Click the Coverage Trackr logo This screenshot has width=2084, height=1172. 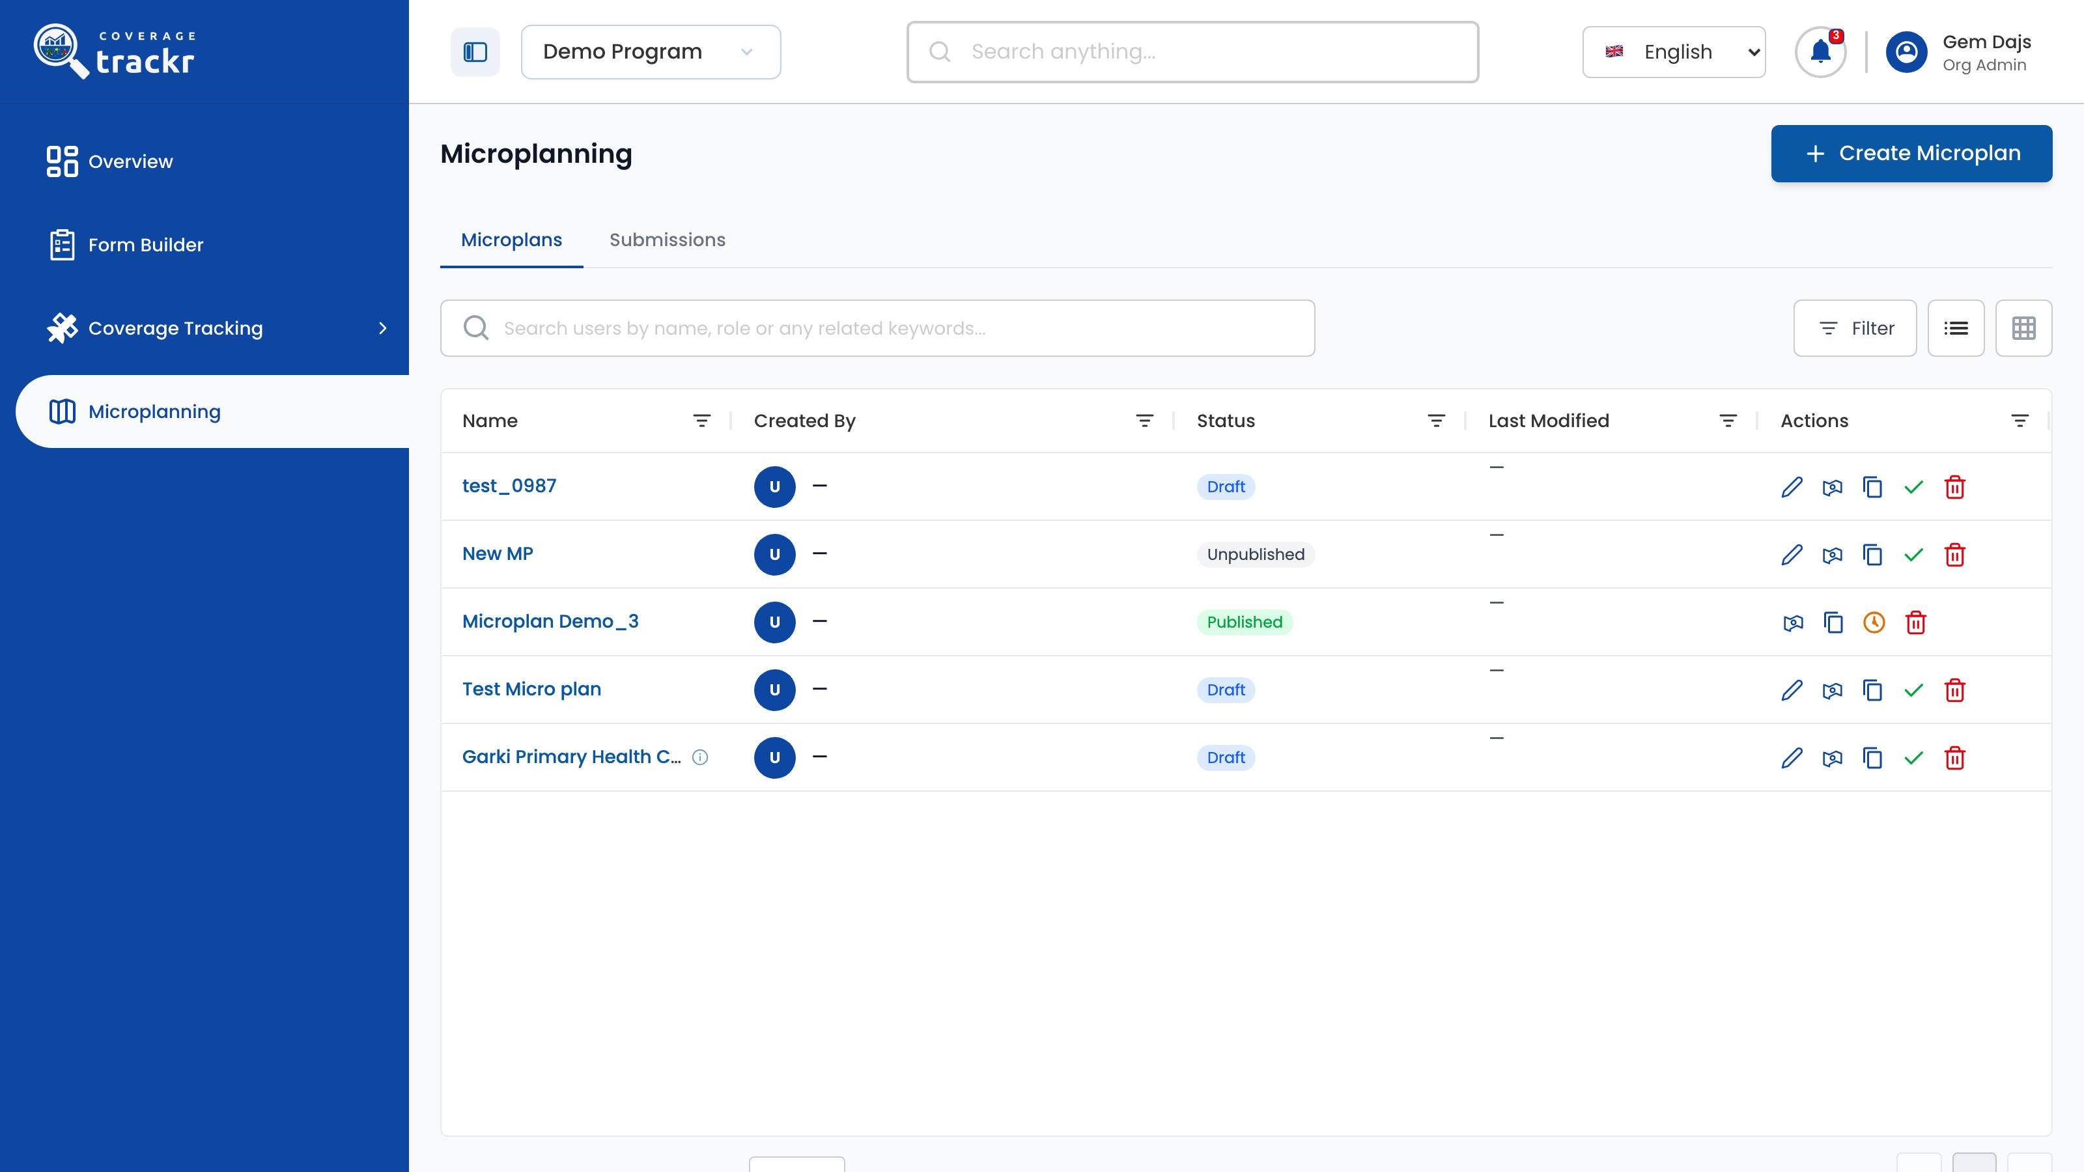point(114,52)
